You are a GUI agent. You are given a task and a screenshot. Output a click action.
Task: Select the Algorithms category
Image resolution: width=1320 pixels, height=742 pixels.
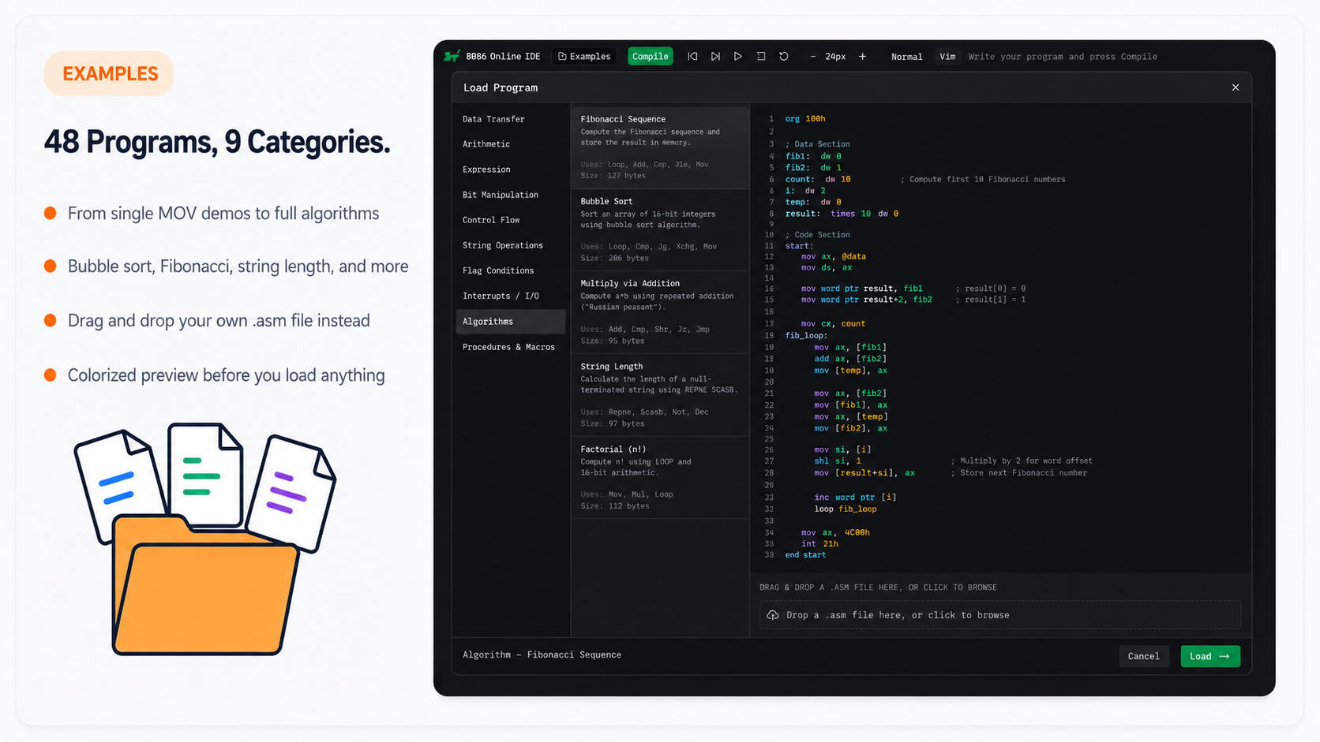pyautogui.click(x=510, y=321)
